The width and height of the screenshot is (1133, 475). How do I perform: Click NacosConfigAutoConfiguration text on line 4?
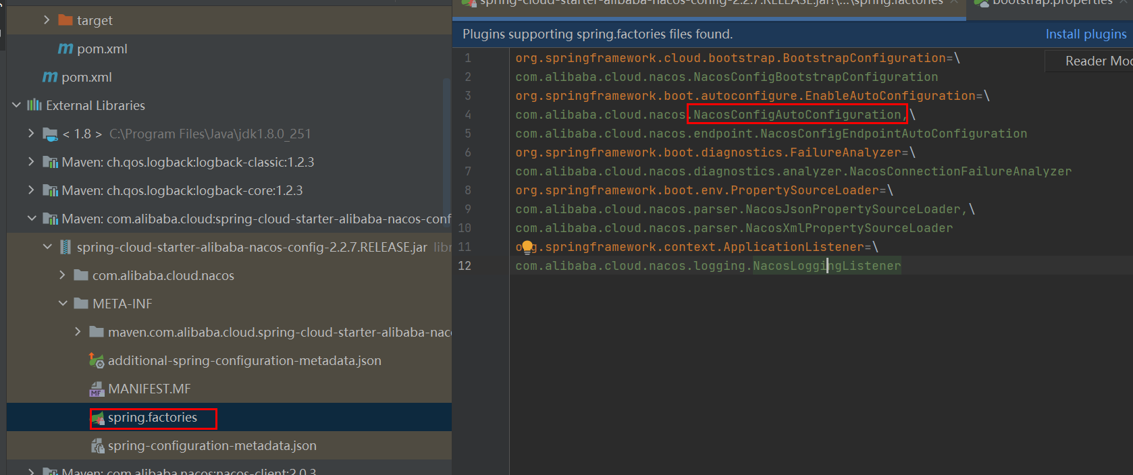pyautogui.click(x=797, y=115)
